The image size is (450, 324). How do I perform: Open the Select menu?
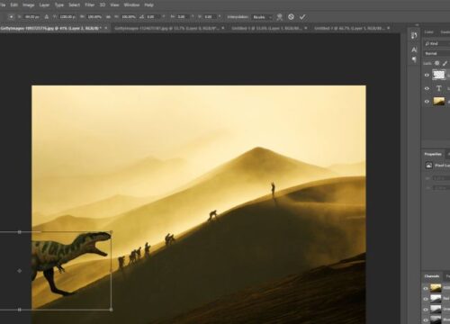(74, 4)
